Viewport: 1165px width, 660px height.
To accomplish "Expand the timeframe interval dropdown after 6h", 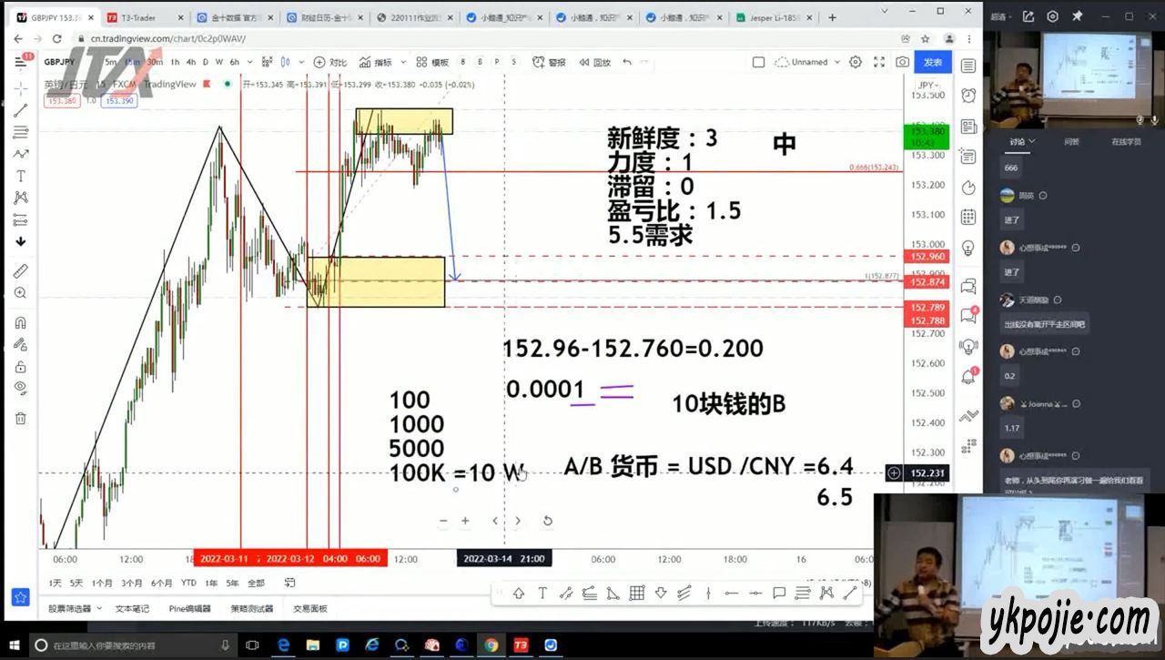I will (x=248, y=62).
